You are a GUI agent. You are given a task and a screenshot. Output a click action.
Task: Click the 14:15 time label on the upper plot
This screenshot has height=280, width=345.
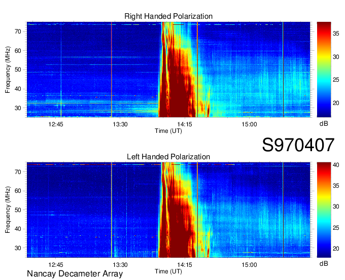pyautogui.click(x=185, y=124)
